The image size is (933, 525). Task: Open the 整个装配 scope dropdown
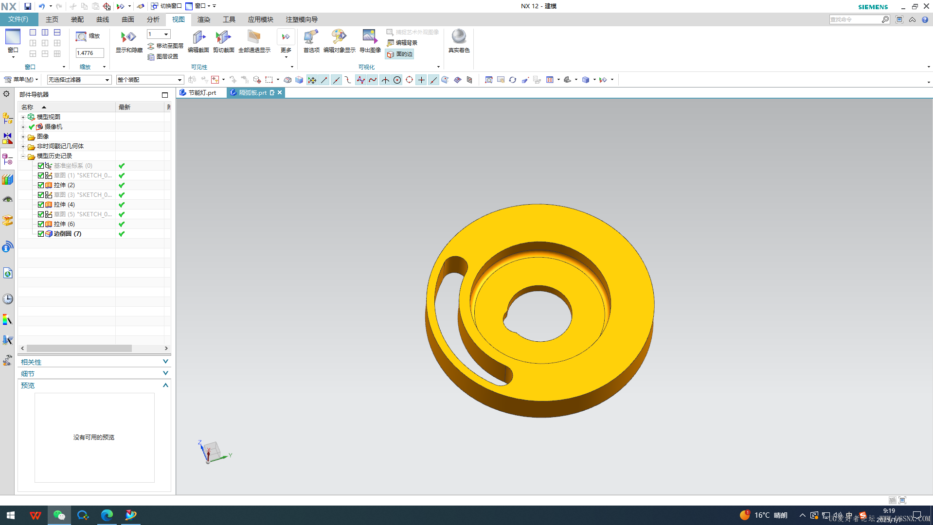[149, 80]
